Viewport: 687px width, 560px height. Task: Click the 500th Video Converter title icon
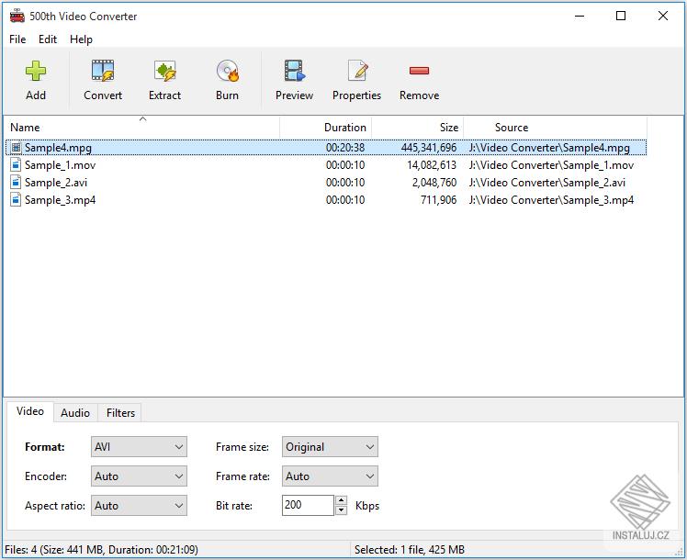pyautogui.click(x=17, y=16)
